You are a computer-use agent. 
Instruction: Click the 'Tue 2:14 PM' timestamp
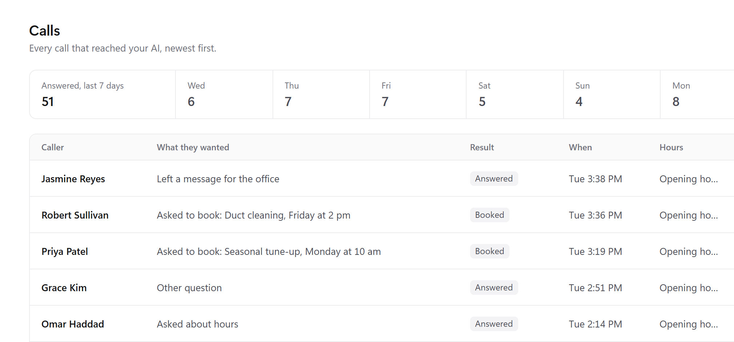pos(596,324)
